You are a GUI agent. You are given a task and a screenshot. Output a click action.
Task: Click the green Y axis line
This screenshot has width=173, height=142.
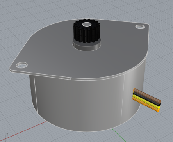coord(119,135)
